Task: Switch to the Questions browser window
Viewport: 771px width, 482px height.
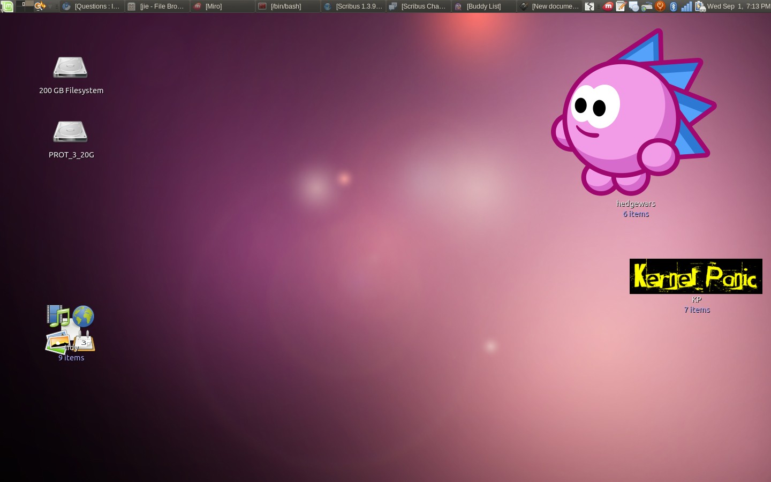Action: pos(92,6)
